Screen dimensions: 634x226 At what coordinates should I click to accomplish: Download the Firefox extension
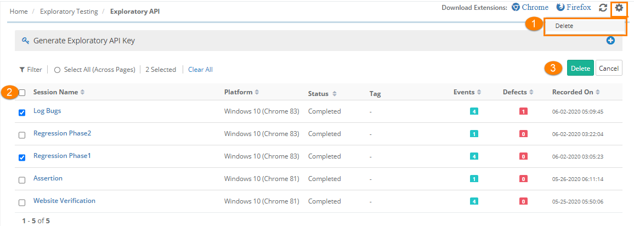pyautogui.click(x=574, y=8)
